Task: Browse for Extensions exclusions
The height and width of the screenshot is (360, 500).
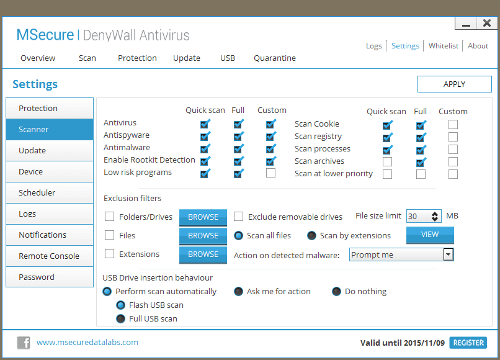Action: pyautogui.click(x=203, y=254)
